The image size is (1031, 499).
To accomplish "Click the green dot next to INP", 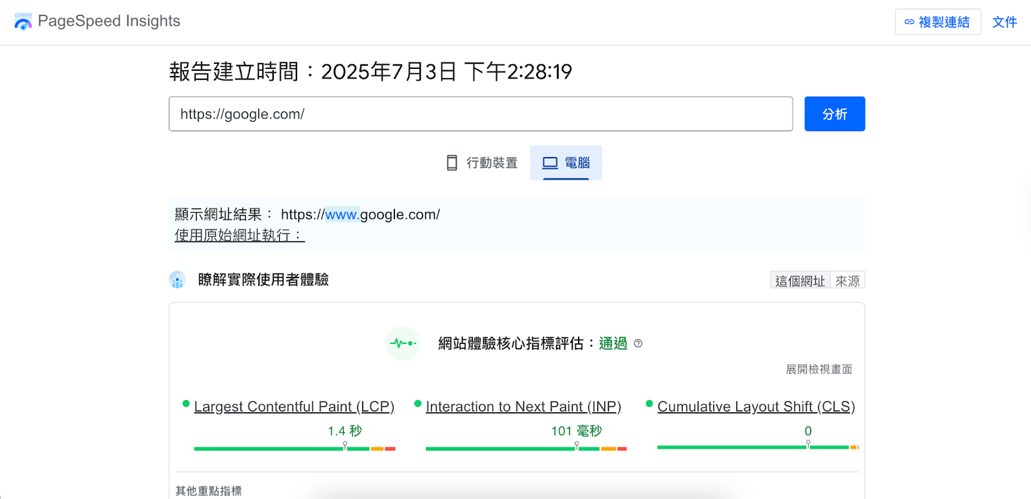I will pos(418,404).
